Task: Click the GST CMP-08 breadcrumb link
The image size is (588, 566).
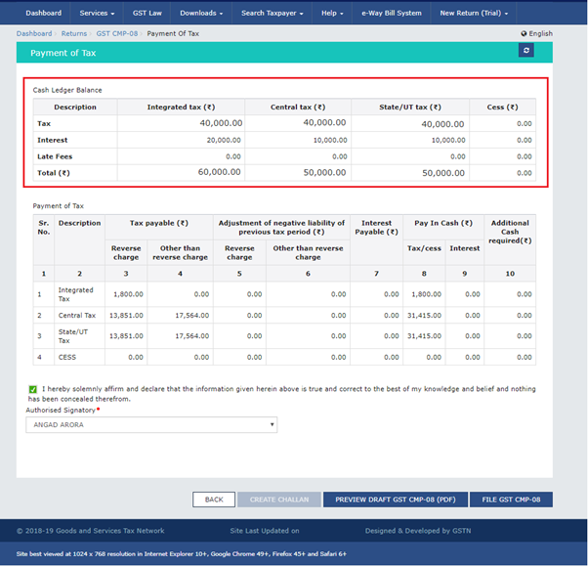Action: tap(116, 33)
